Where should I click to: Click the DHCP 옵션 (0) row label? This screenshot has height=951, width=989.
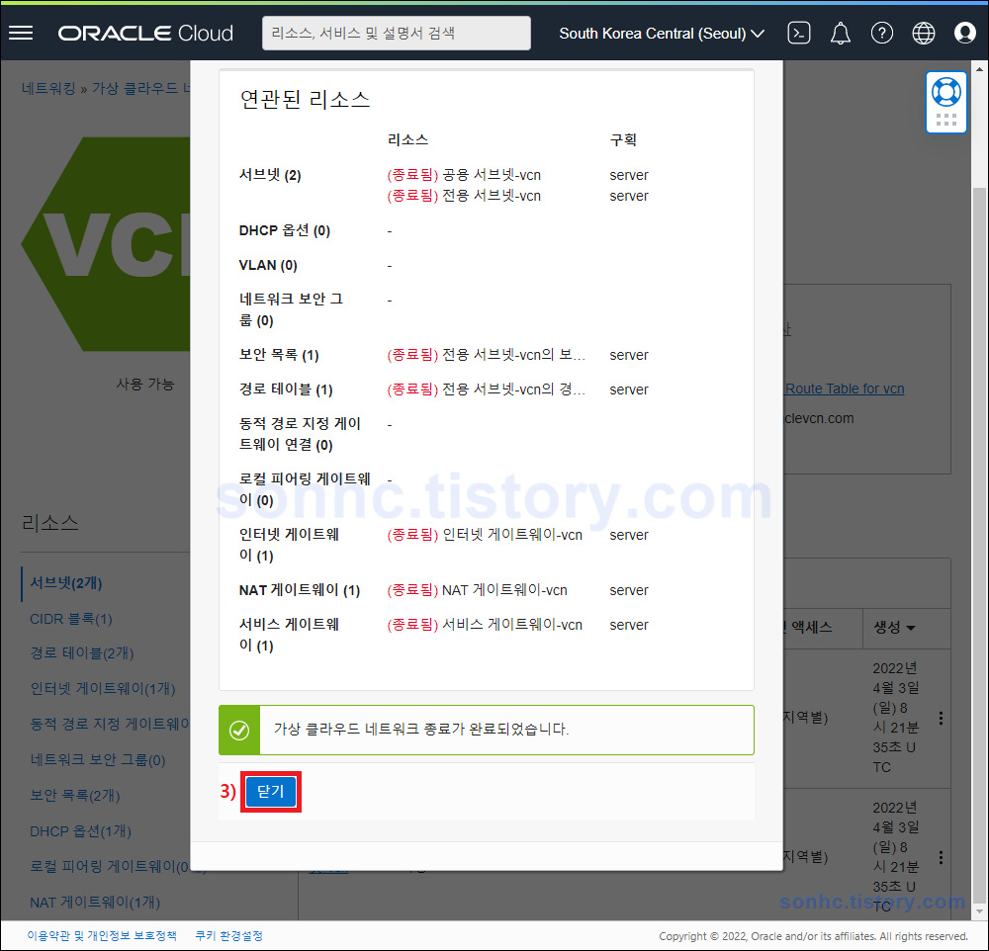tap(285, 230)
